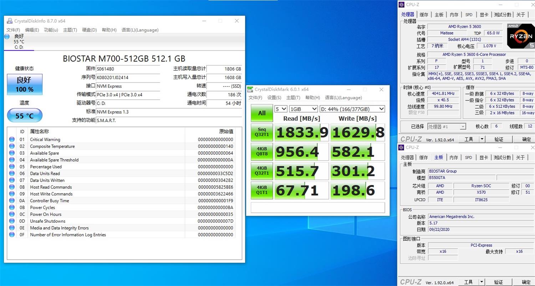Open the test count dropdown showing 5
This screenshot has height=286, width=535.
tap(281, 109)
